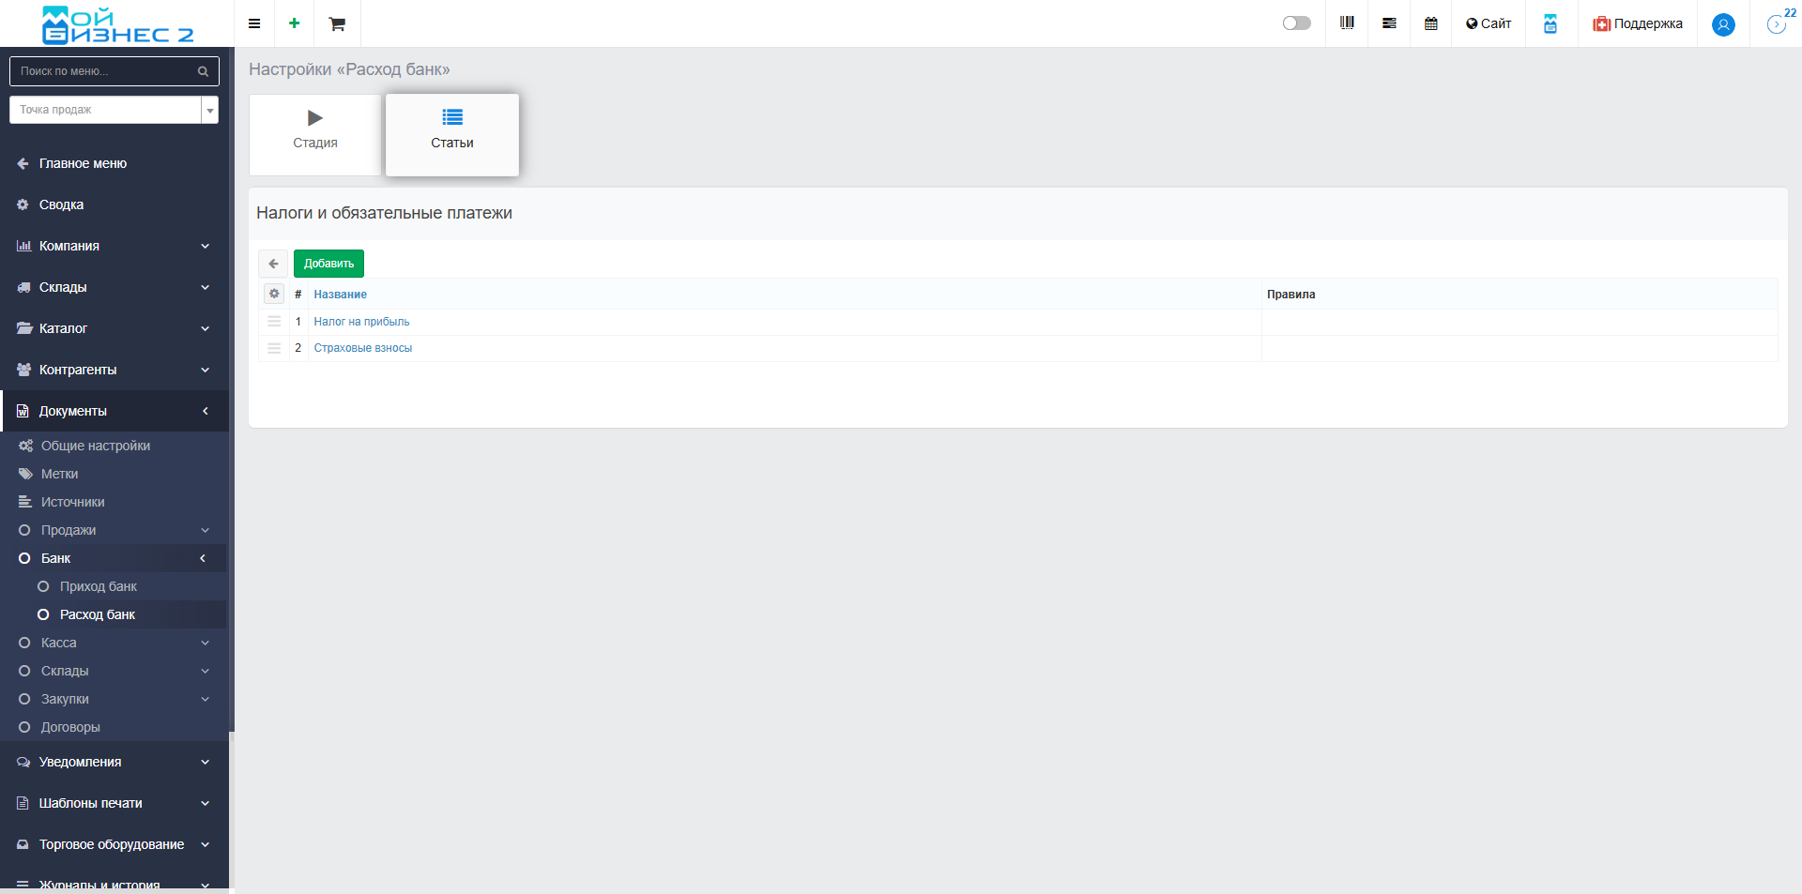Click the barcode scanner icon
Viewport: 1802px width, 894px height.
[1347, 23]
